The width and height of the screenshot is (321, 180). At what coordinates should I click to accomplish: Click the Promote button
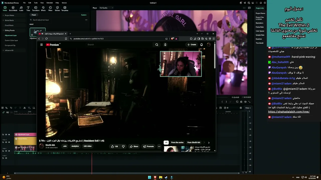pyautogui.click(x=148, y=146)
